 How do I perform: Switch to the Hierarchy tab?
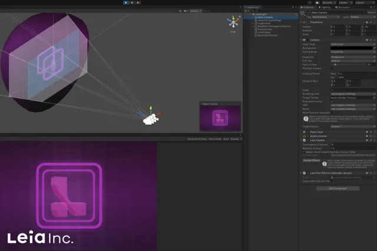pyautogui.click(x=252, y=8)
